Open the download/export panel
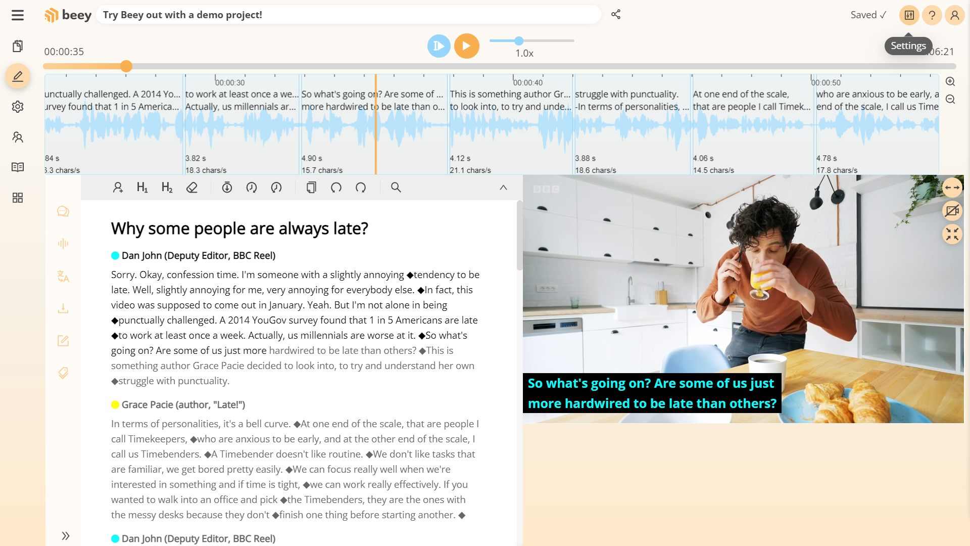The image size is (970, 546). (x=63, y=309)
